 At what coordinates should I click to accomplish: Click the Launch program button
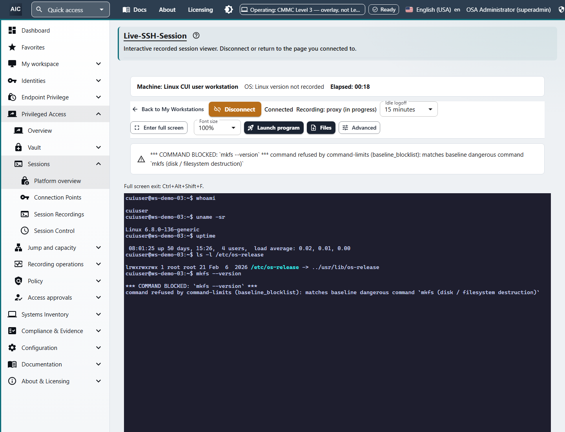tap(274, 128)
